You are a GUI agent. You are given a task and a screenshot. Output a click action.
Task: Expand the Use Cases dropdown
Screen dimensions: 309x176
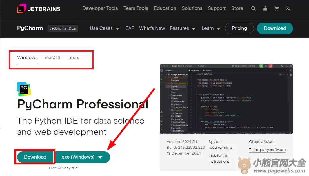(x=104, y=28)
